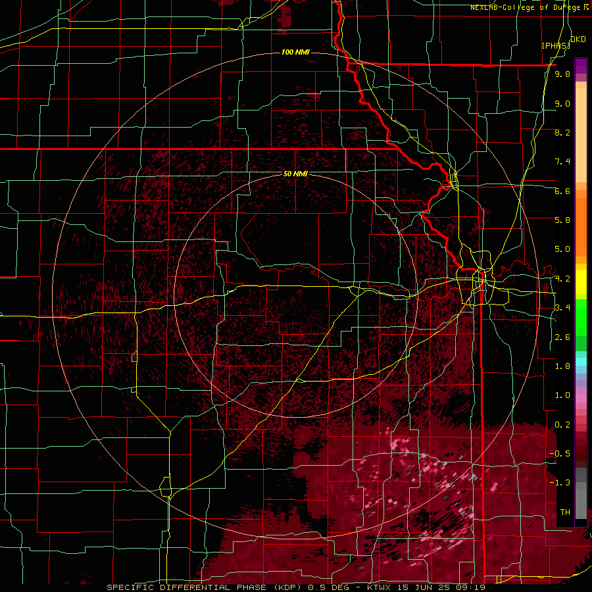The width and height of the screenshot is (592, 592).
Task: Click the 1.8 legend value
Action: pyautogui.click(x=562, y=366)
